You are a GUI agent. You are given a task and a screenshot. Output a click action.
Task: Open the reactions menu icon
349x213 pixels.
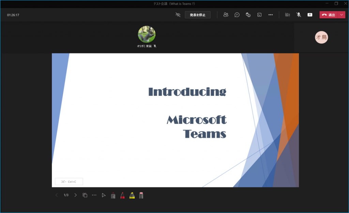248,15
